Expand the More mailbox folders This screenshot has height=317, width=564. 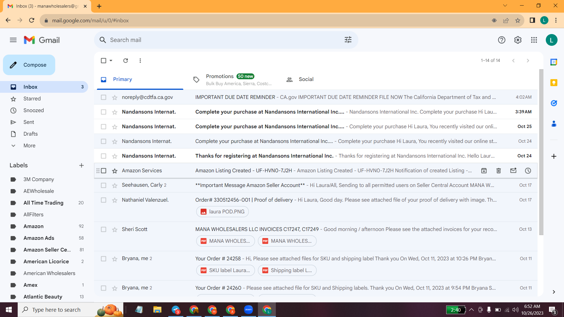click(29, 146)
